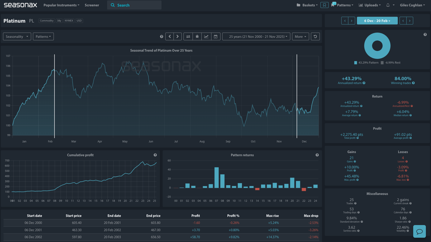Open the Seasonality dropdown
431x242 pixels.
click(17, 36)
